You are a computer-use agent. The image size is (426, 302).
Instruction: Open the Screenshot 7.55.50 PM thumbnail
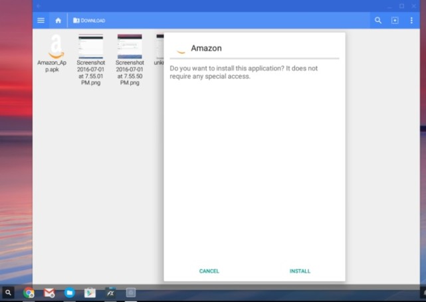tap(130, 46)
